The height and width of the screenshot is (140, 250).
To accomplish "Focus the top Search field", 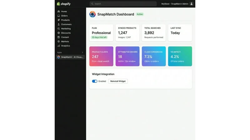I will click(x=123, y=4).
